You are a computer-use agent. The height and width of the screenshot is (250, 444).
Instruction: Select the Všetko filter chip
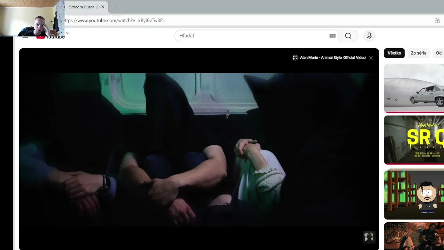(x=394, y=53)
